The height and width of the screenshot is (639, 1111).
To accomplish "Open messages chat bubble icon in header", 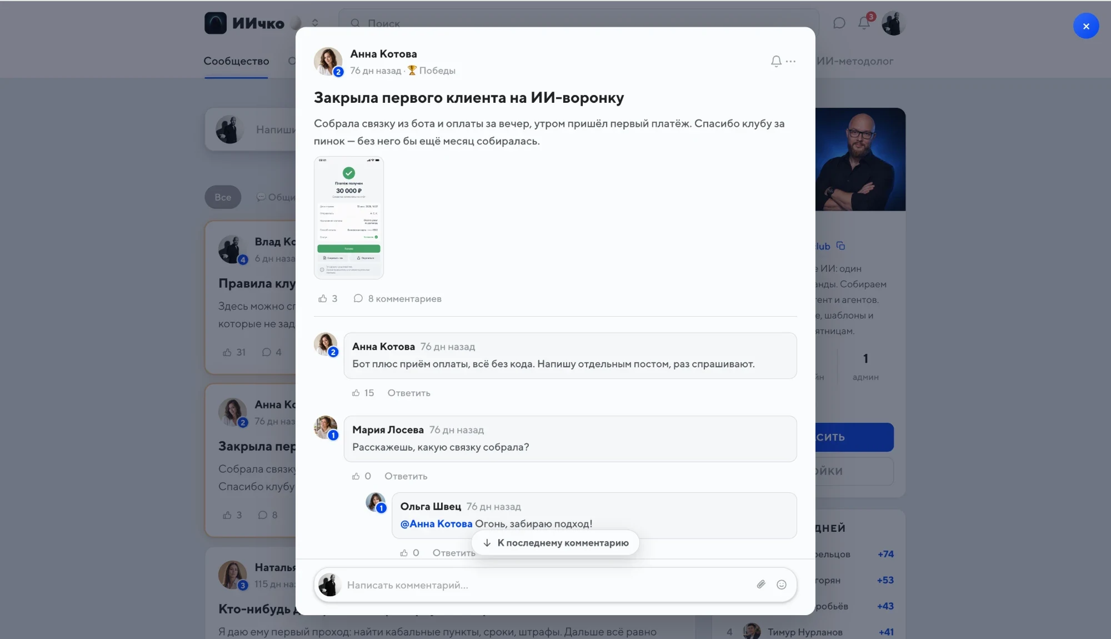I will 839,23.
